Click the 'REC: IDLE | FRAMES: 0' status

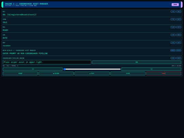pos(11,66)
